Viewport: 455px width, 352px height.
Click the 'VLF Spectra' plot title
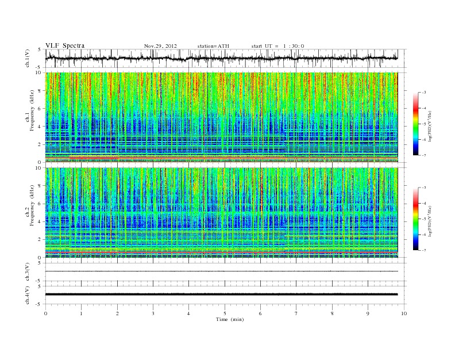click(x=65, y=45)
